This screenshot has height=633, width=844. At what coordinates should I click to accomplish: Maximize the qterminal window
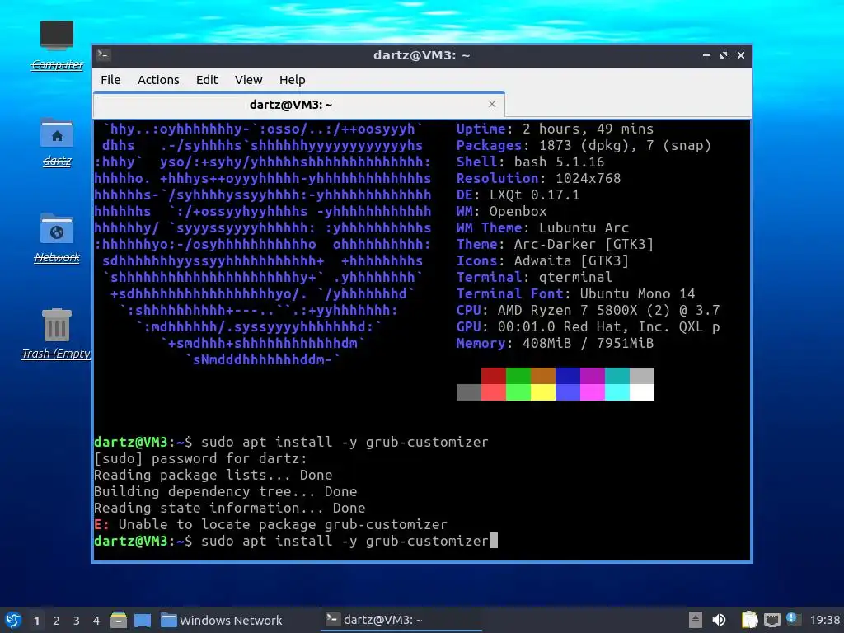pyautogui.click(x=724, y=55)
